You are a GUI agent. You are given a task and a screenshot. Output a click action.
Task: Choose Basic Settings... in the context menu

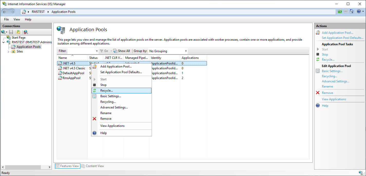121,96
